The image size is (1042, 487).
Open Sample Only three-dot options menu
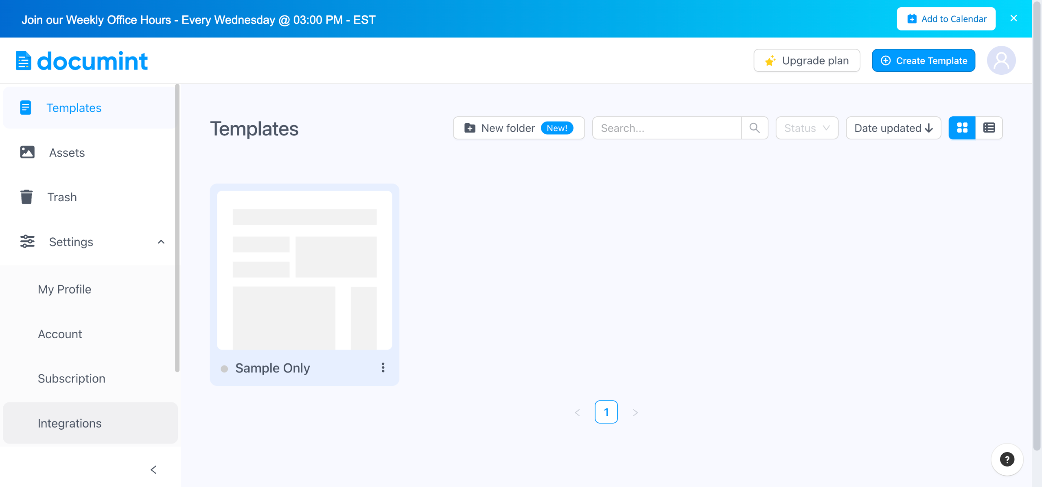383,367
